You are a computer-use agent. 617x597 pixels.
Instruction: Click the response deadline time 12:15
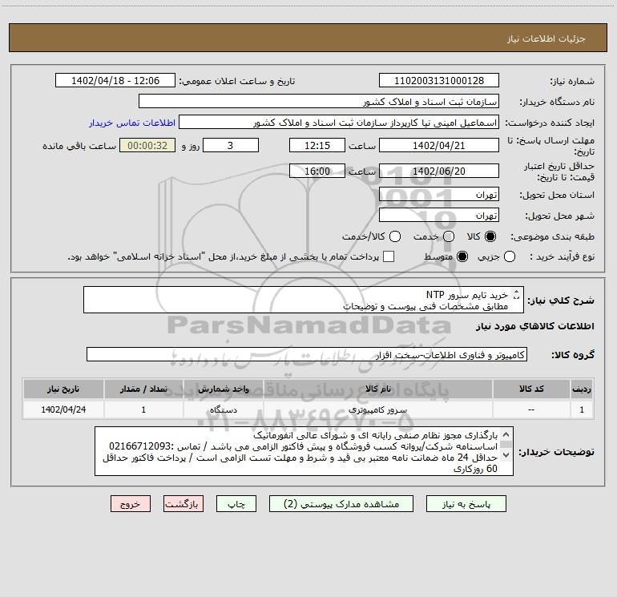(x=317, y=145)
